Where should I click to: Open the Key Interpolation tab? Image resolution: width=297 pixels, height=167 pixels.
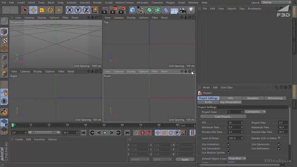point(231,102)
